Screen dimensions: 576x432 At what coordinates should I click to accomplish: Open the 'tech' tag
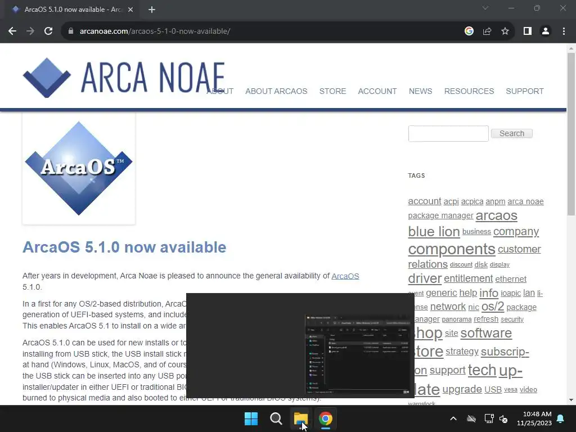click(482, 370)
